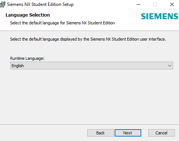This screenshot has height=141, width=179.
Task: Click the 'Siemens NX Student Edition Setup' title
Action: [x=40, y=4]
